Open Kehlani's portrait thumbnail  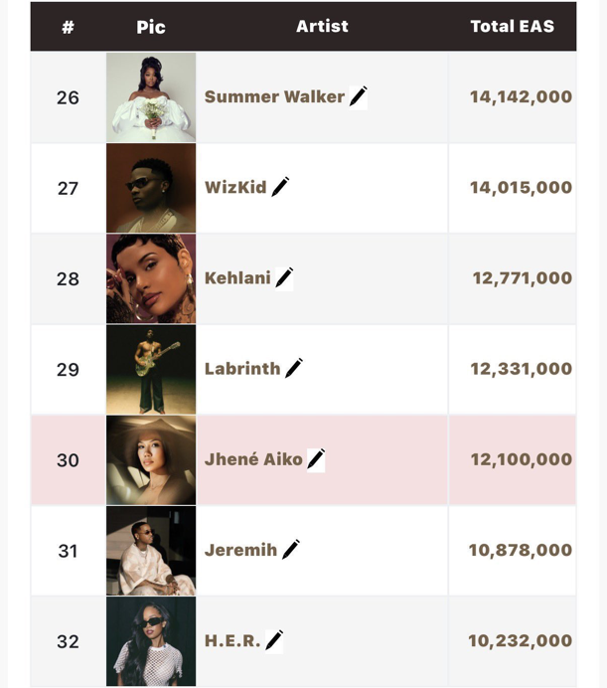click(x=151, y=278)
